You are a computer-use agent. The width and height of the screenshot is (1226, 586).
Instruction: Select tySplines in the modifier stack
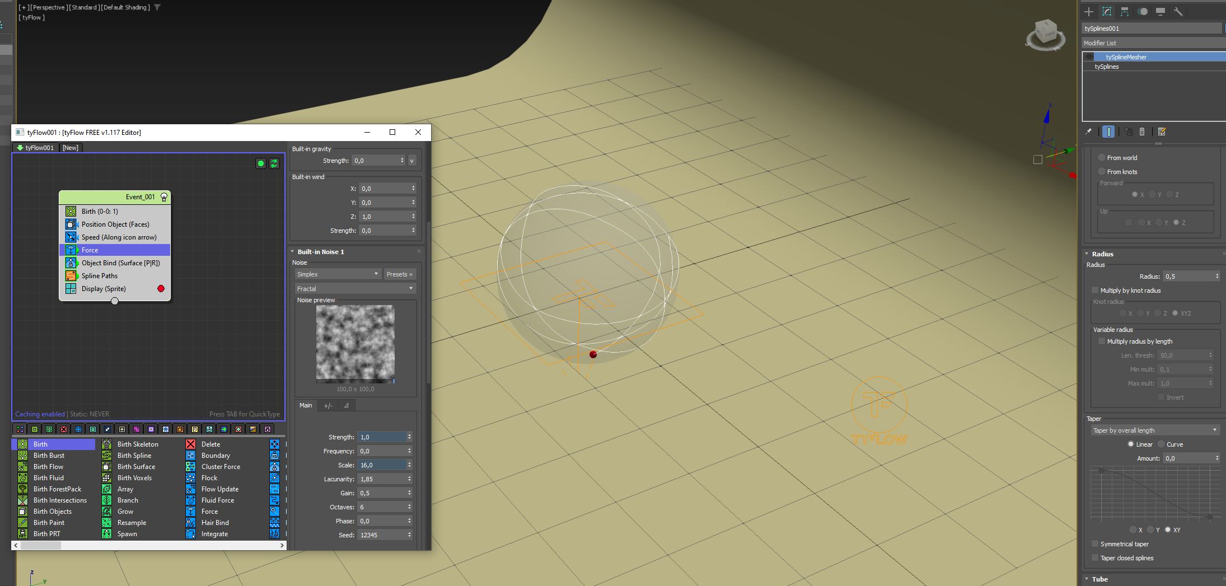1107,67
